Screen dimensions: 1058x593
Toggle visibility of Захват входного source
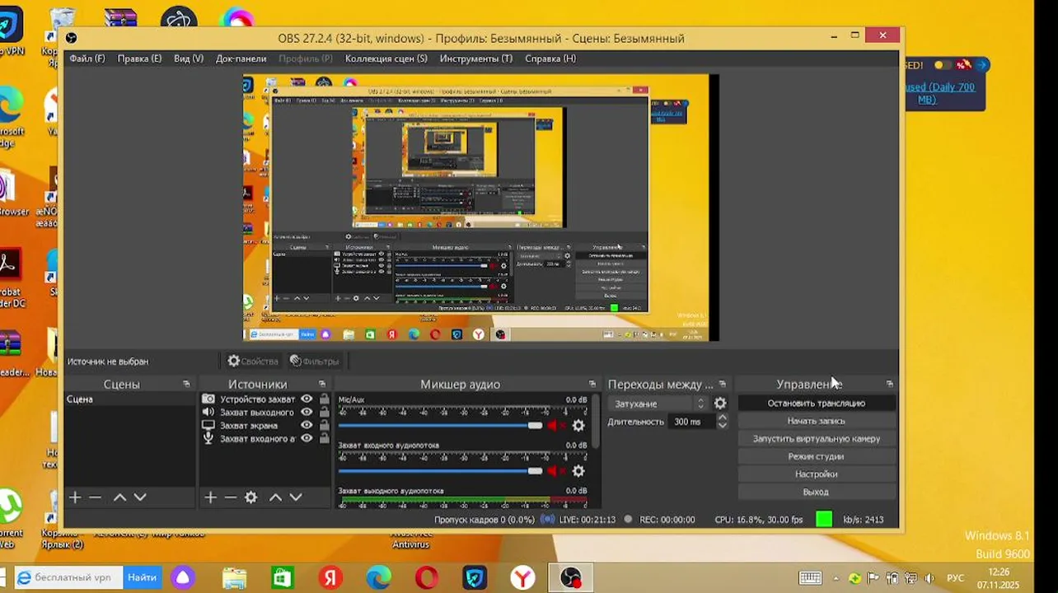[x=307, y=439]
